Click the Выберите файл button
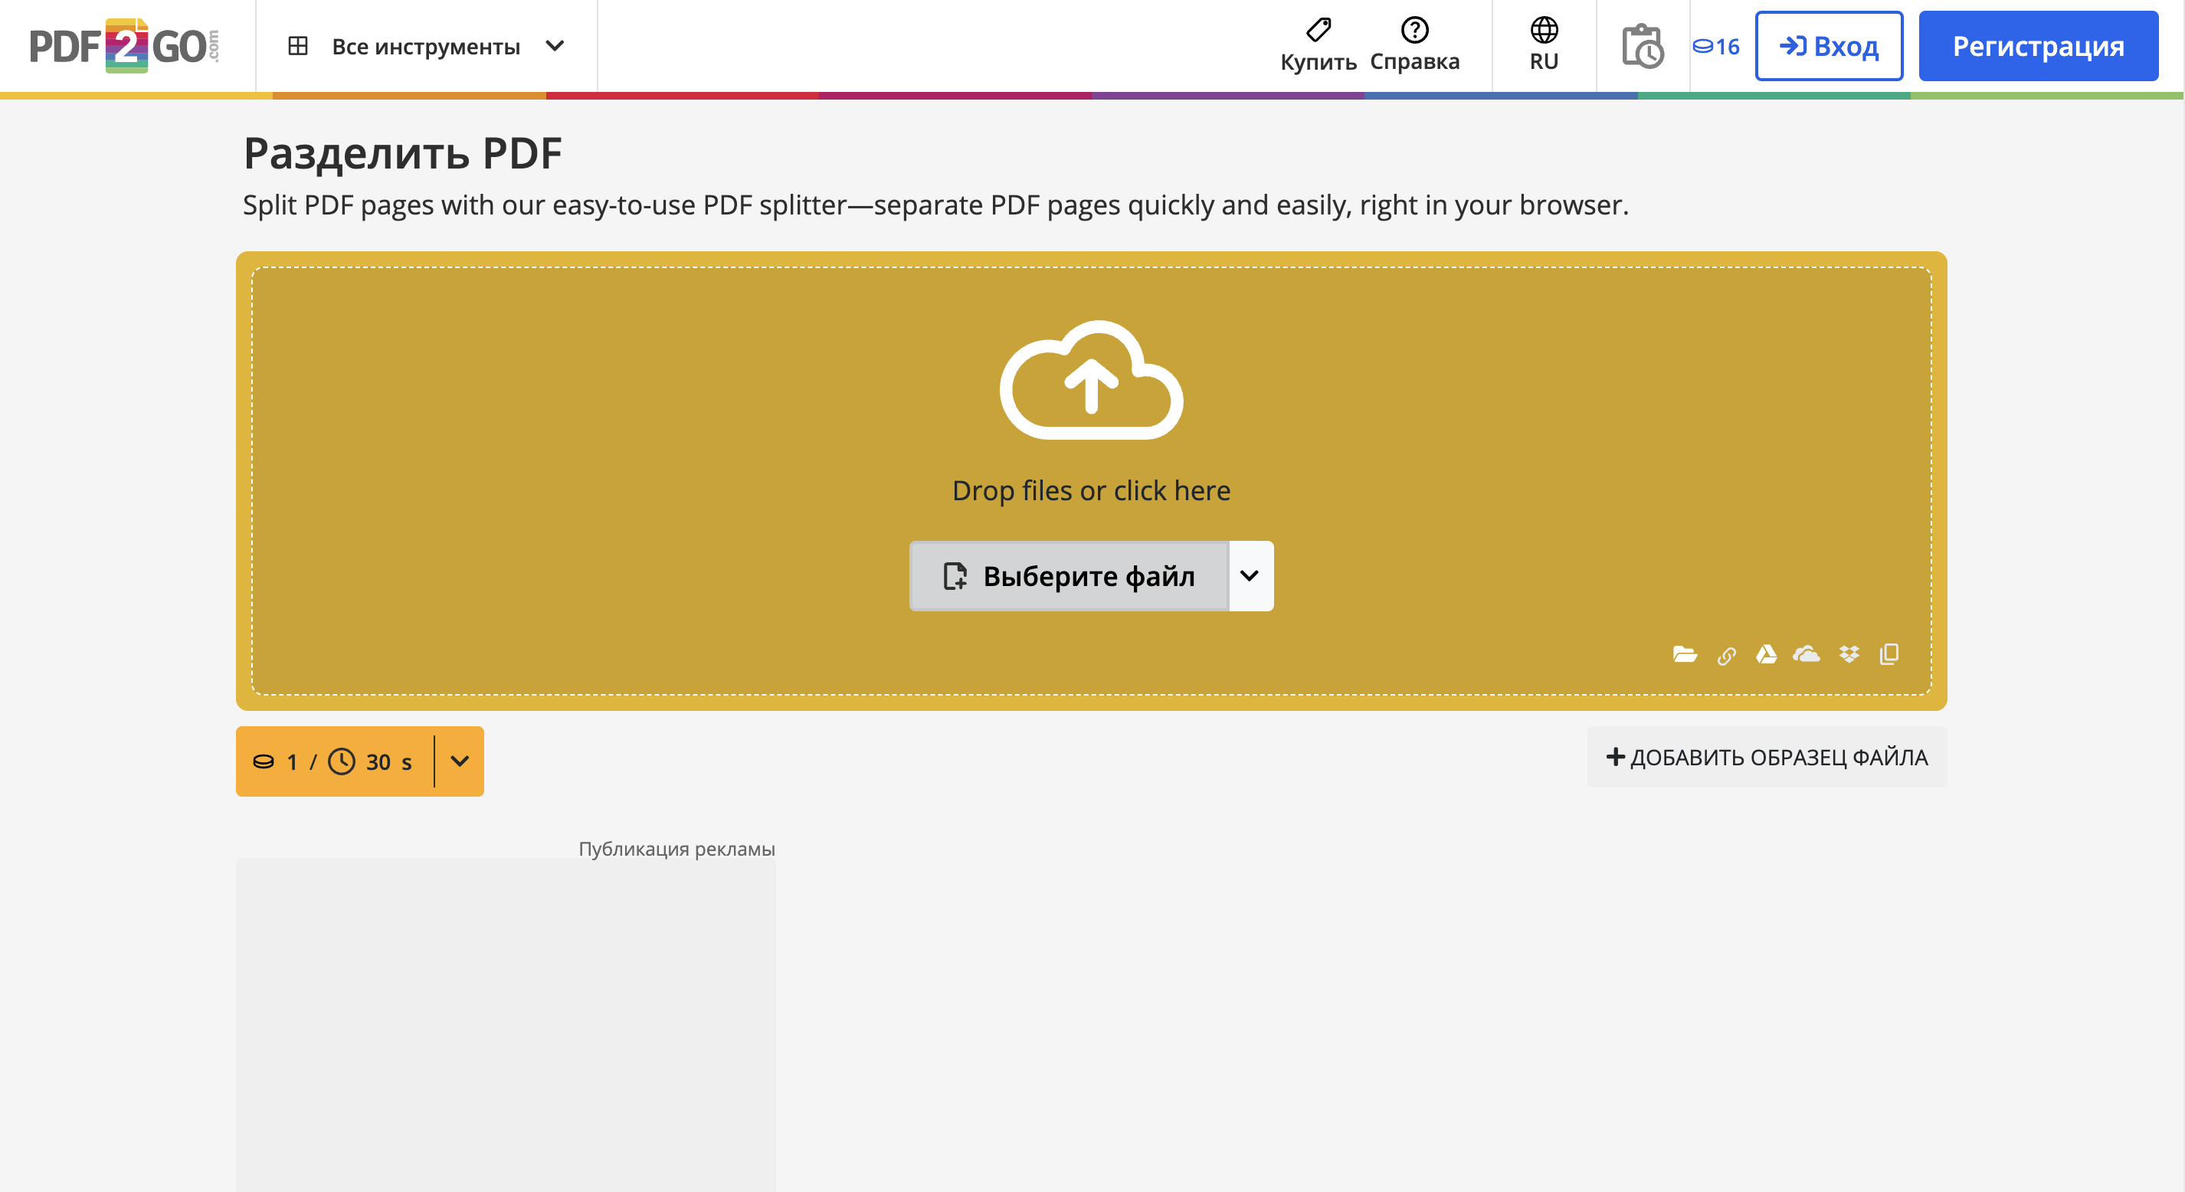Screen dimensions: 2185x1192 1069,576
